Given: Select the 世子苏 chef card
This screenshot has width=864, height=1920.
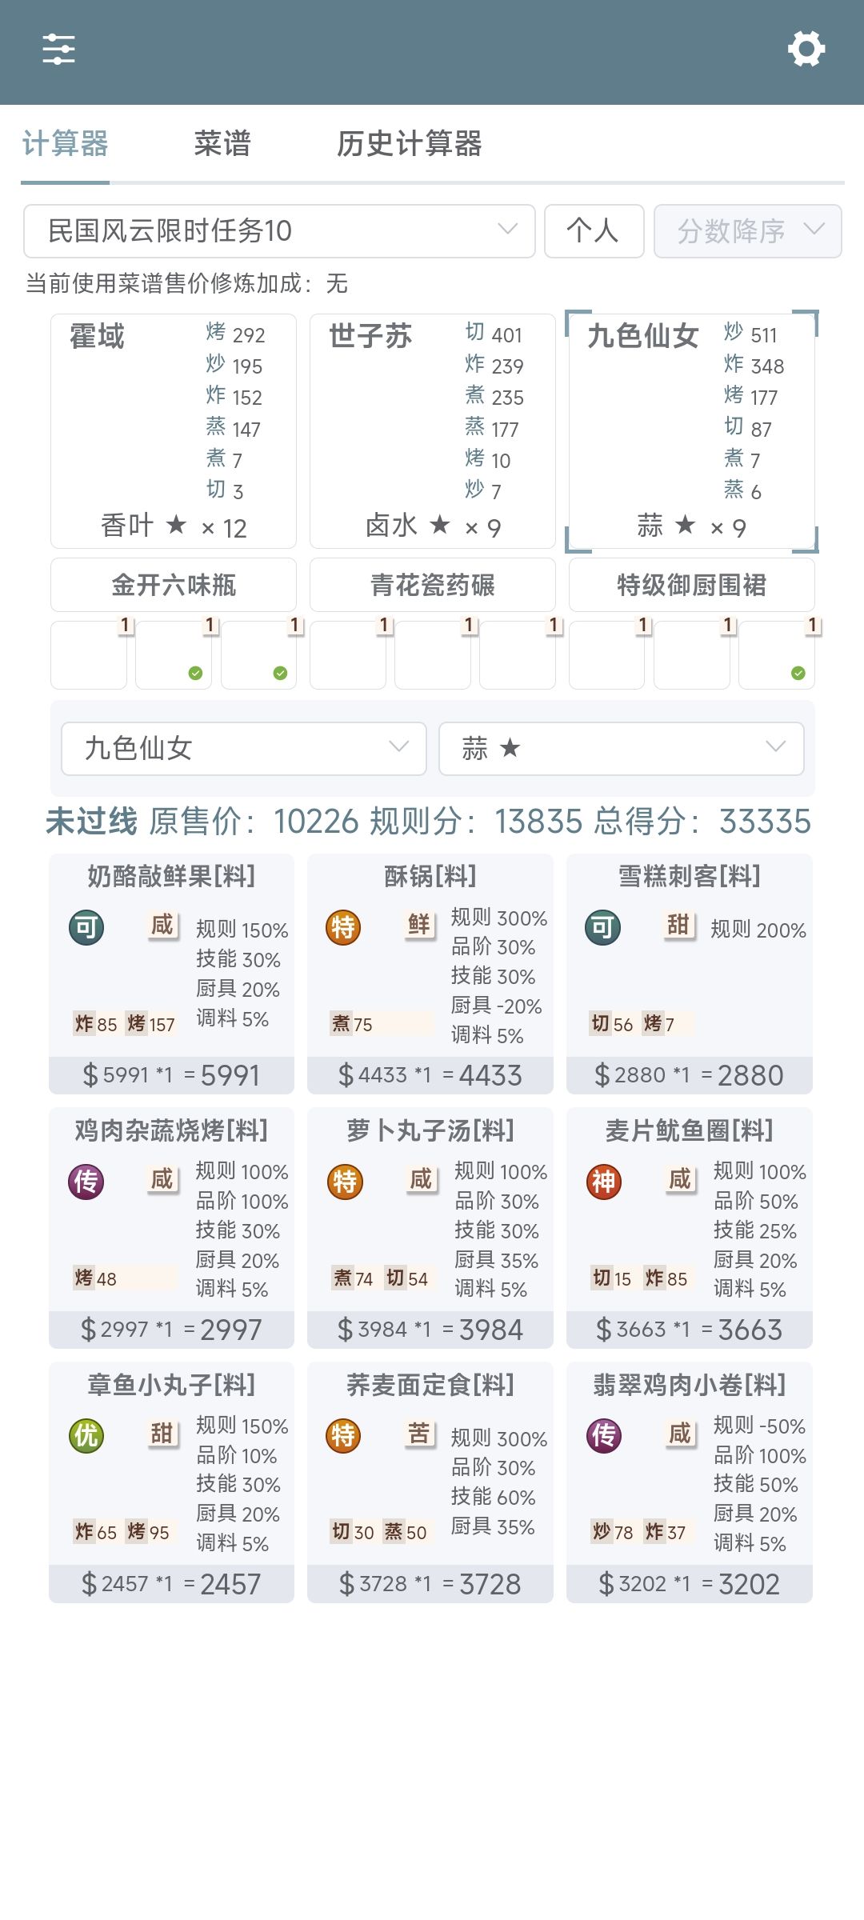Looking at the screenshot, I should pyautogui.click(x=433, y=431).
